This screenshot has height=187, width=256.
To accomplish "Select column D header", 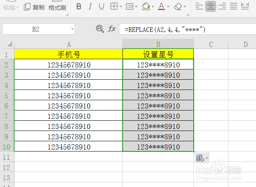I will tap(242, 44).
